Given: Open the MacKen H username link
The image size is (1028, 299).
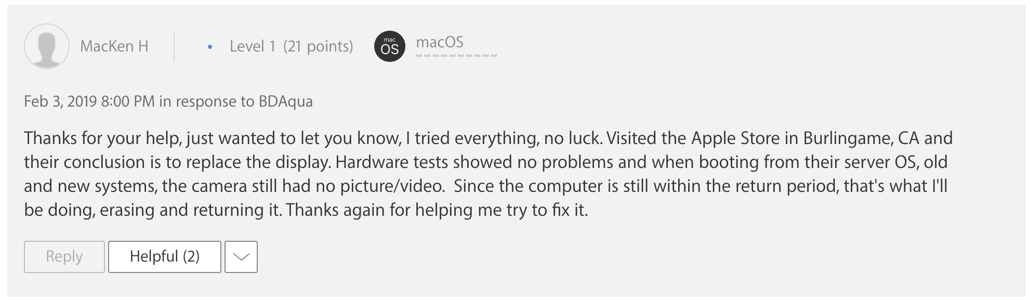Looking at the screenshot, I should point(114,46).
